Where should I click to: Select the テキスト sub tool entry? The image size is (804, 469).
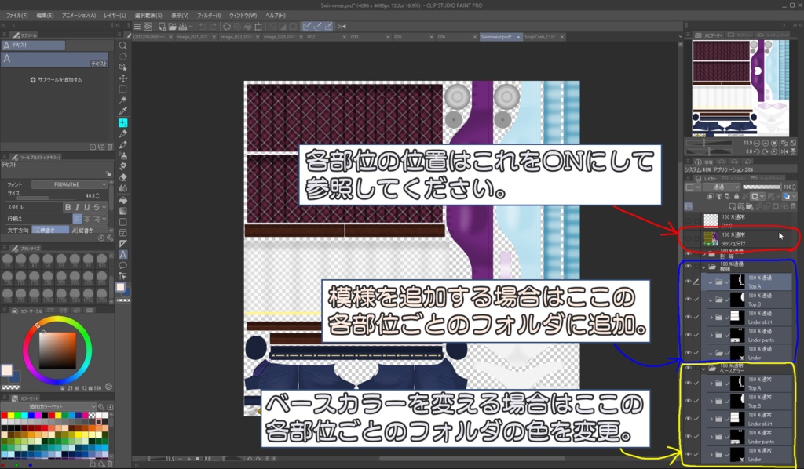(54, 60)
